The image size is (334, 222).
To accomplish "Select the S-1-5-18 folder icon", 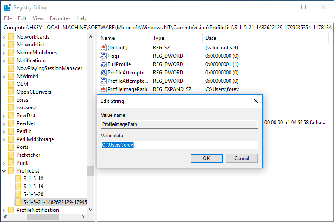I will (x=18, y=179).
